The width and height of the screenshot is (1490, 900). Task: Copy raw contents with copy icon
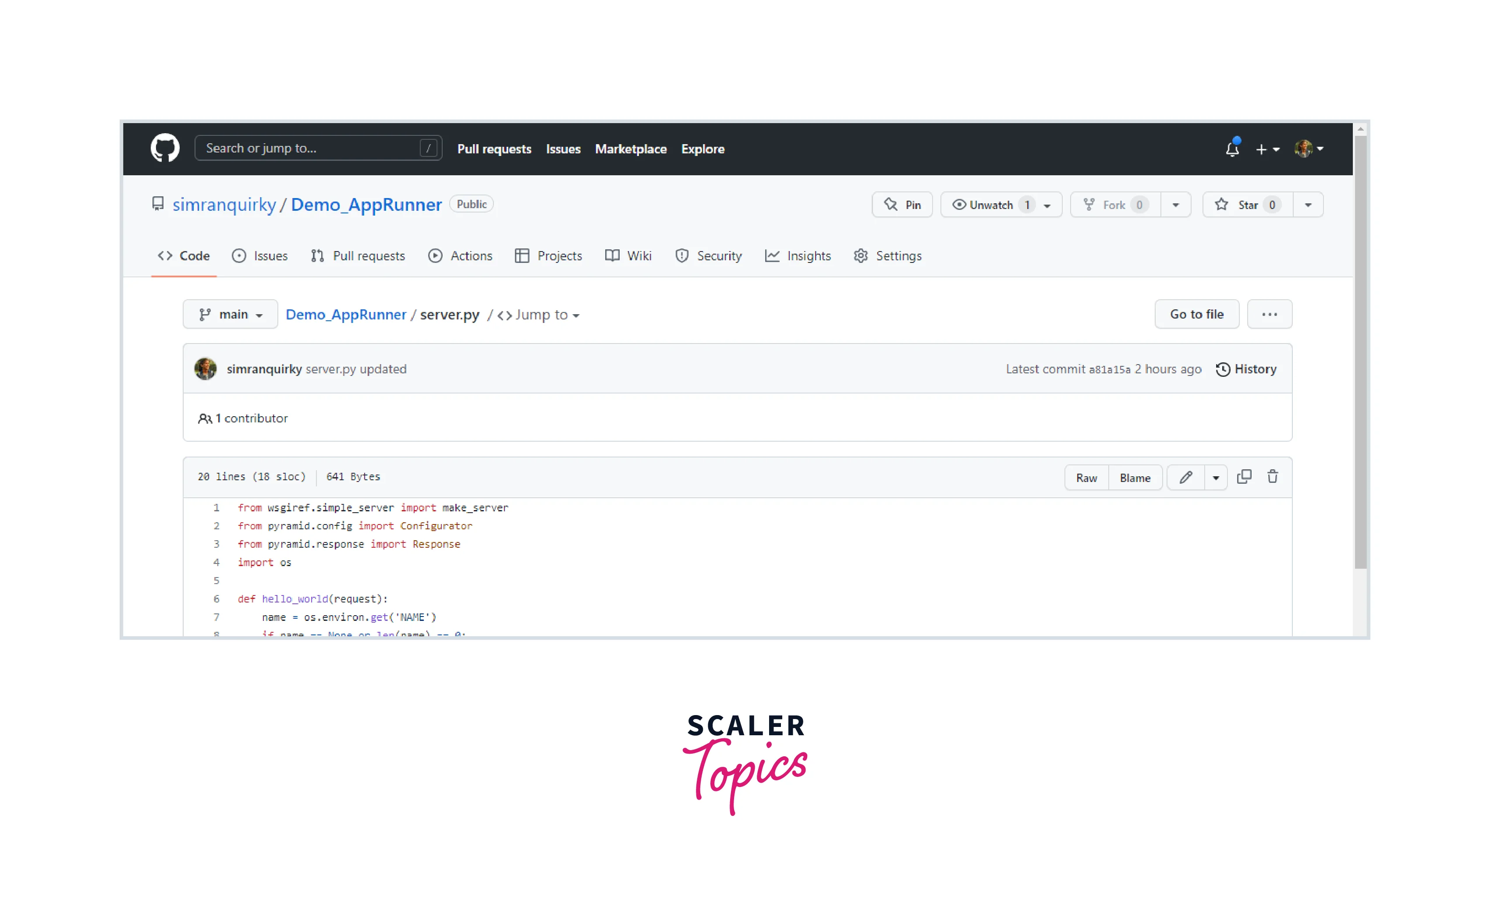[x=1244, y=477]
